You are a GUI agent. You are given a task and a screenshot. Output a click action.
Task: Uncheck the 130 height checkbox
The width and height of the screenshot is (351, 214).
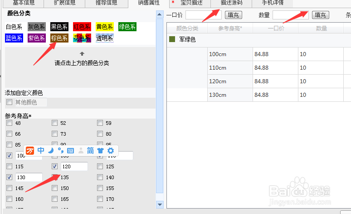click(9, 177)
